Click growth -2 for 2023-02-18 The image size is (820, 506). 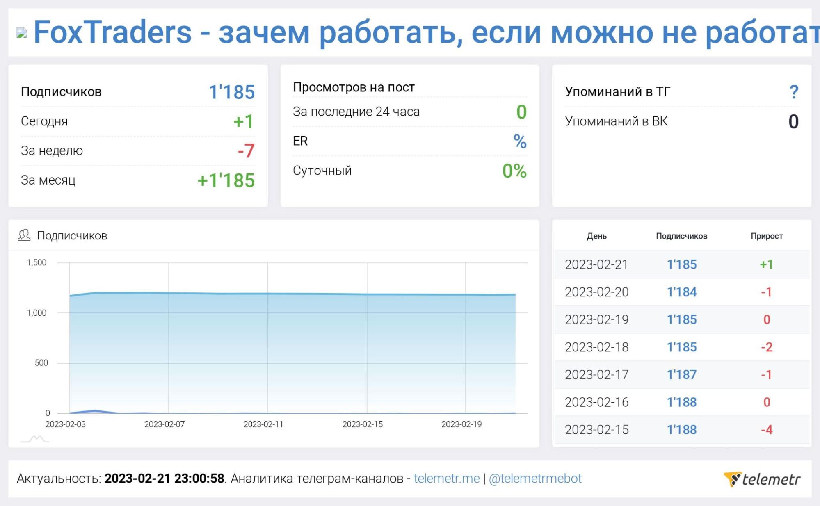point(767,347)
